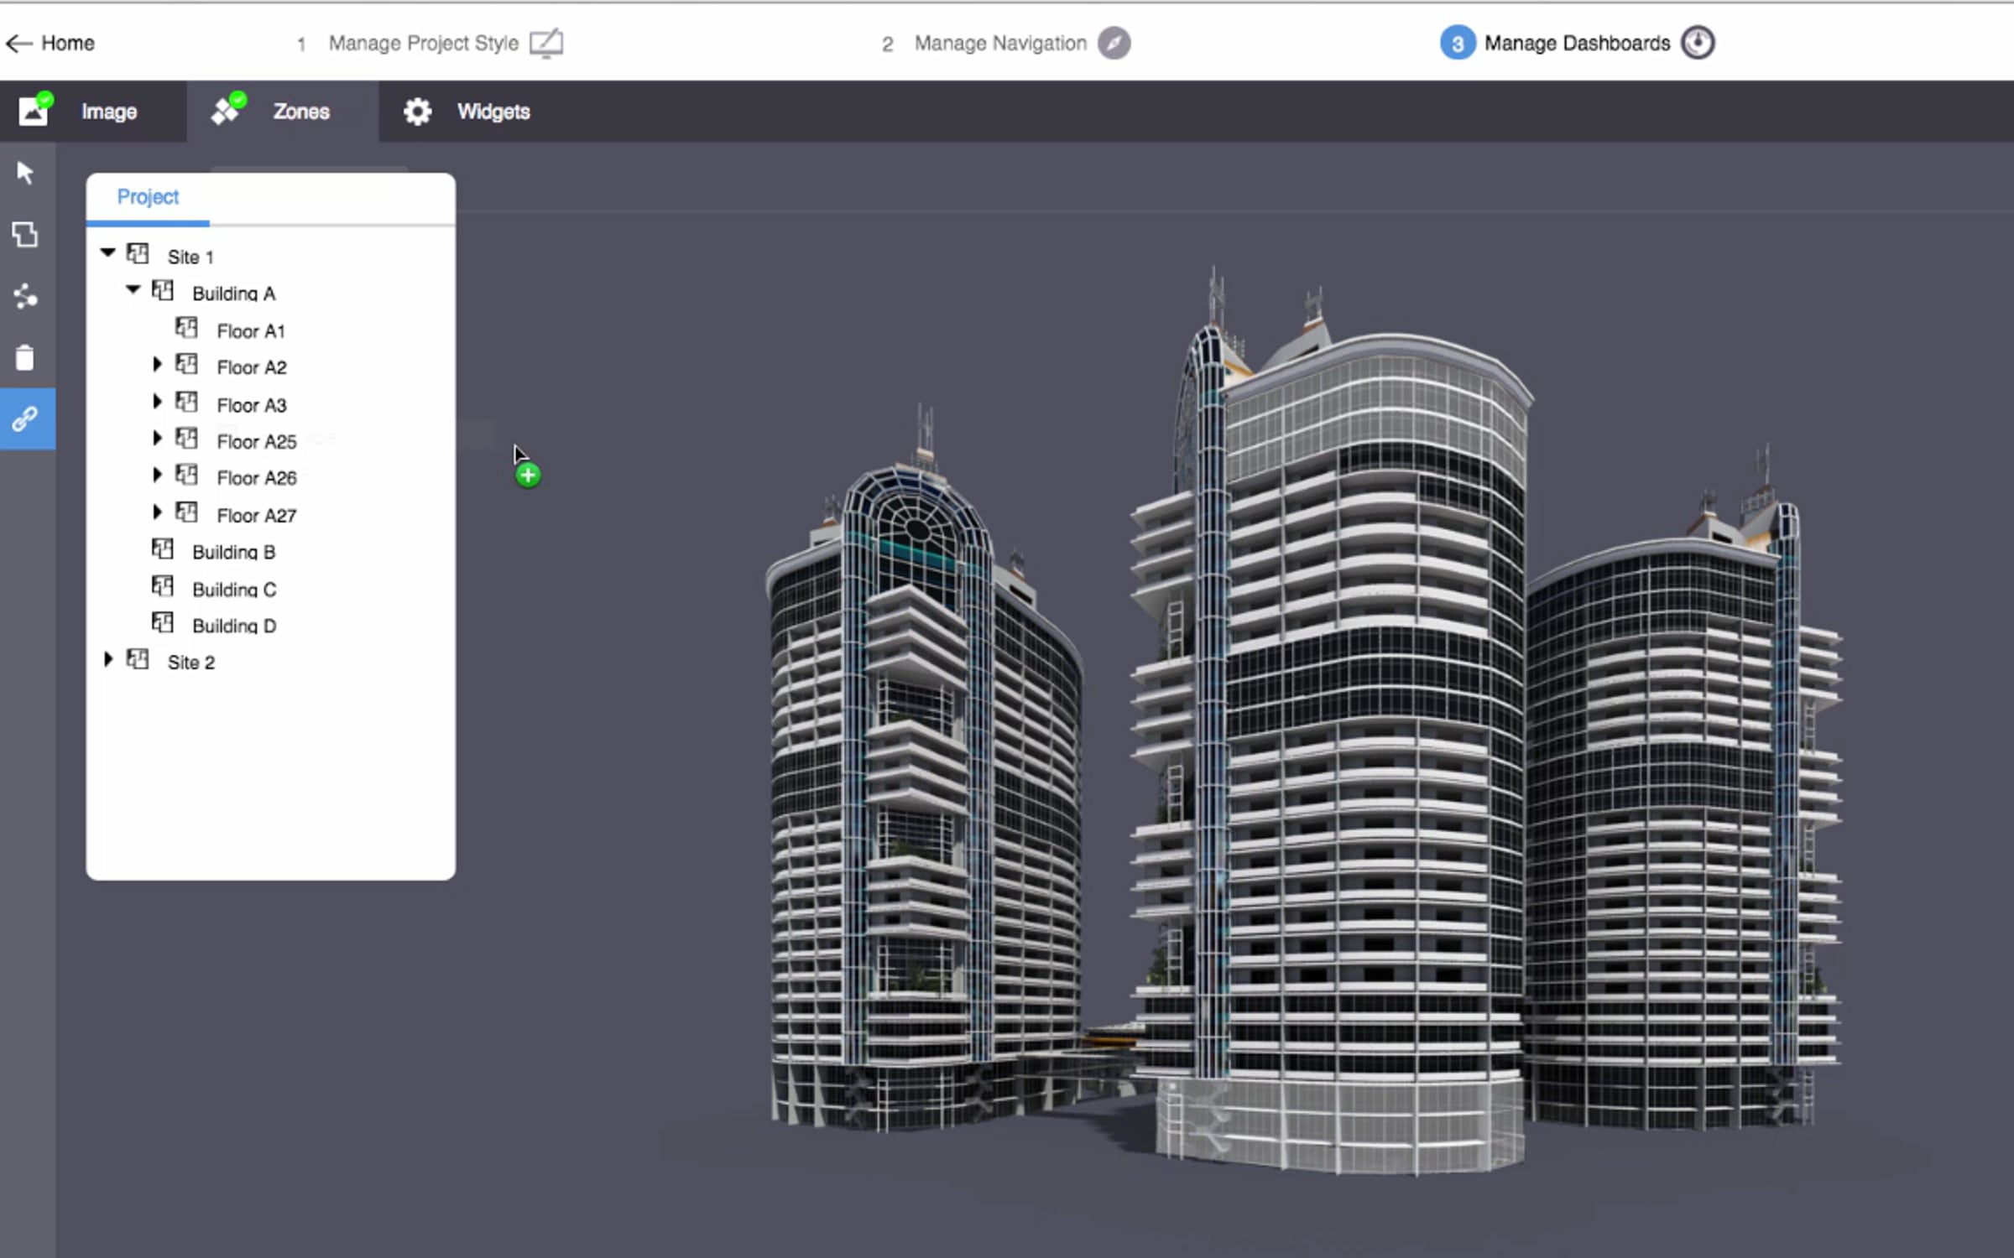This screenshot has height=1258, width=2014.
Task: Expand the Site 2 tree node
Action: [x=107, y=659]
